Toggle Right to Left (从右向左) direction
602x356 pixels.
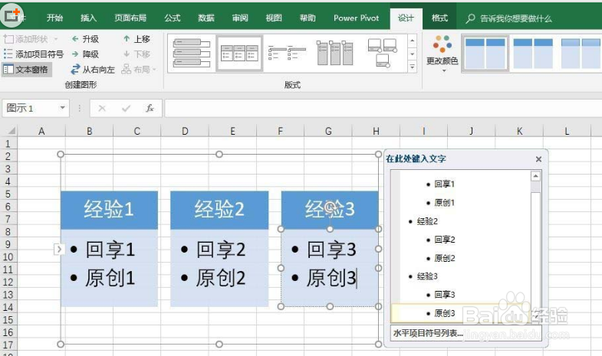point(93,70)
